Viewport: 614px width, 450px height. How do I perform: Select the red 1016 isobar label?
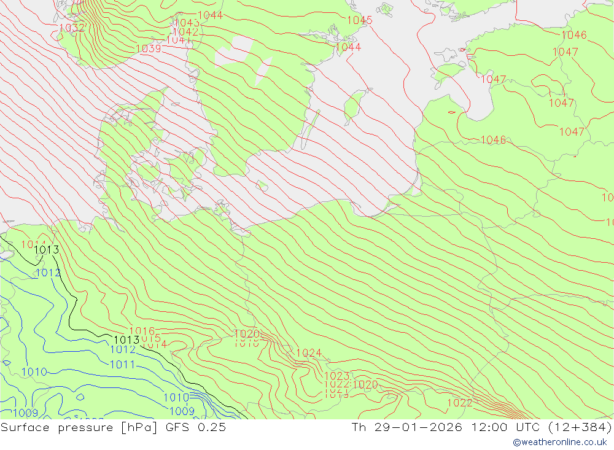(x=142, y=332)
